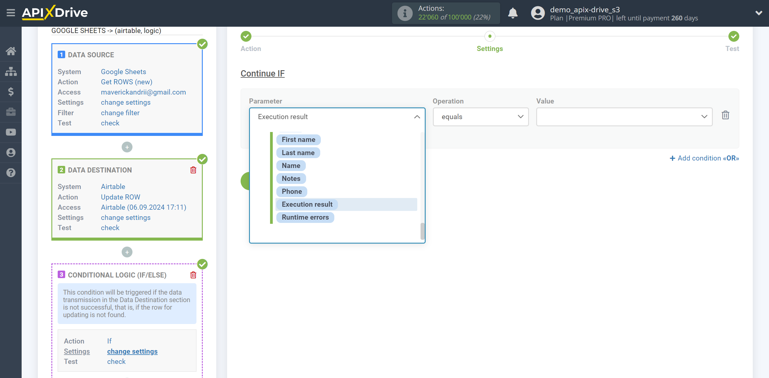The width and height of the screenshot is (769, 378).
Task: Click the Action step checkmark
Action: click(x=246, y=36)
